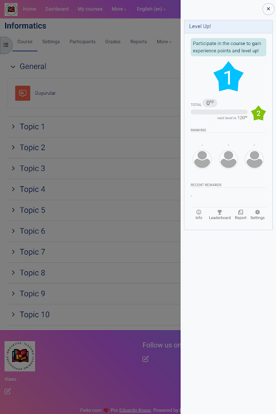Click the edit icon below itlaeu
The width and height of the screenshot is (276, 414).
pyautogui.click(x=8, y=391)
